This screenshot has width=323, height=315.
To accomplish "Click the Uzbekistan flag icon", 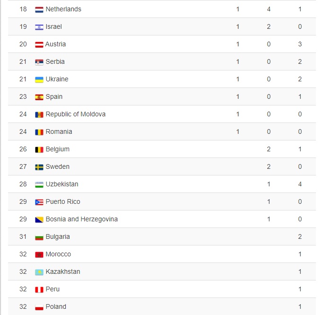I will point(39,184).
